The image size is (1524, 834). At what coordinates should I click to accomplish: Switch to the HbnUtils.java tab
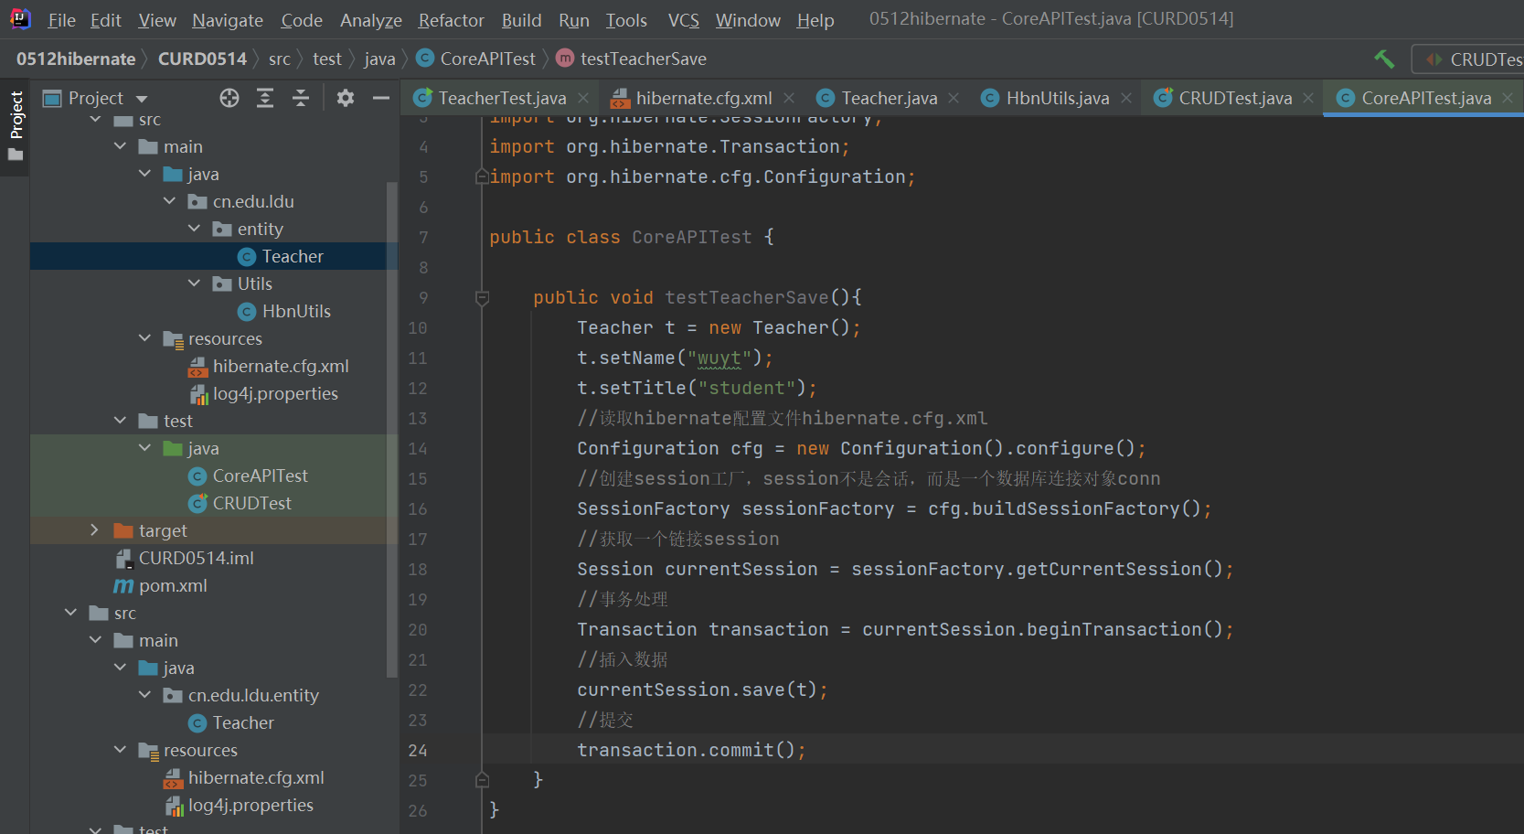point(1058,98)
